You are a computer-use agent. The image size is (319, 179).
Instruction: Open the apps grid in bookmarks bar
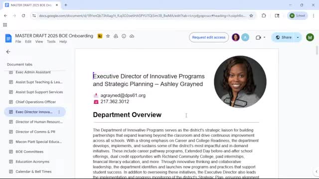(5, 25)
